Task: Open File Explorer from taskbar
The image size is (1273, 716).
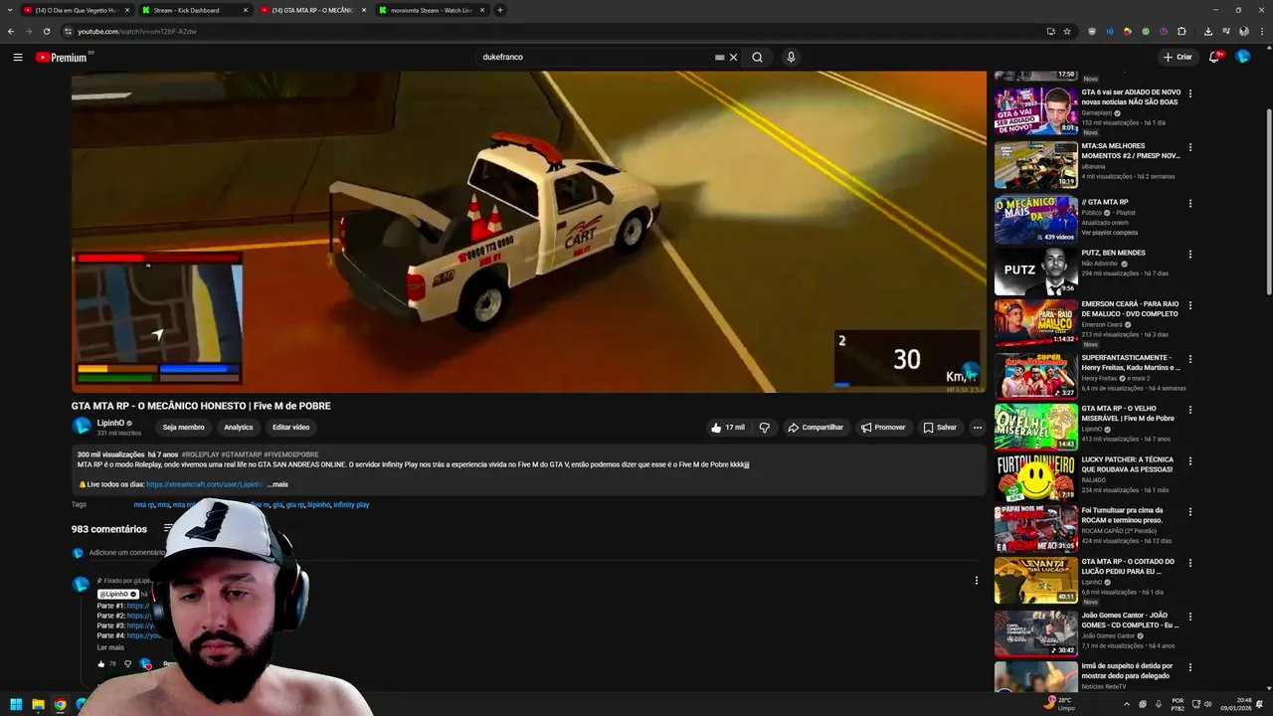Action: coord(38,704)
